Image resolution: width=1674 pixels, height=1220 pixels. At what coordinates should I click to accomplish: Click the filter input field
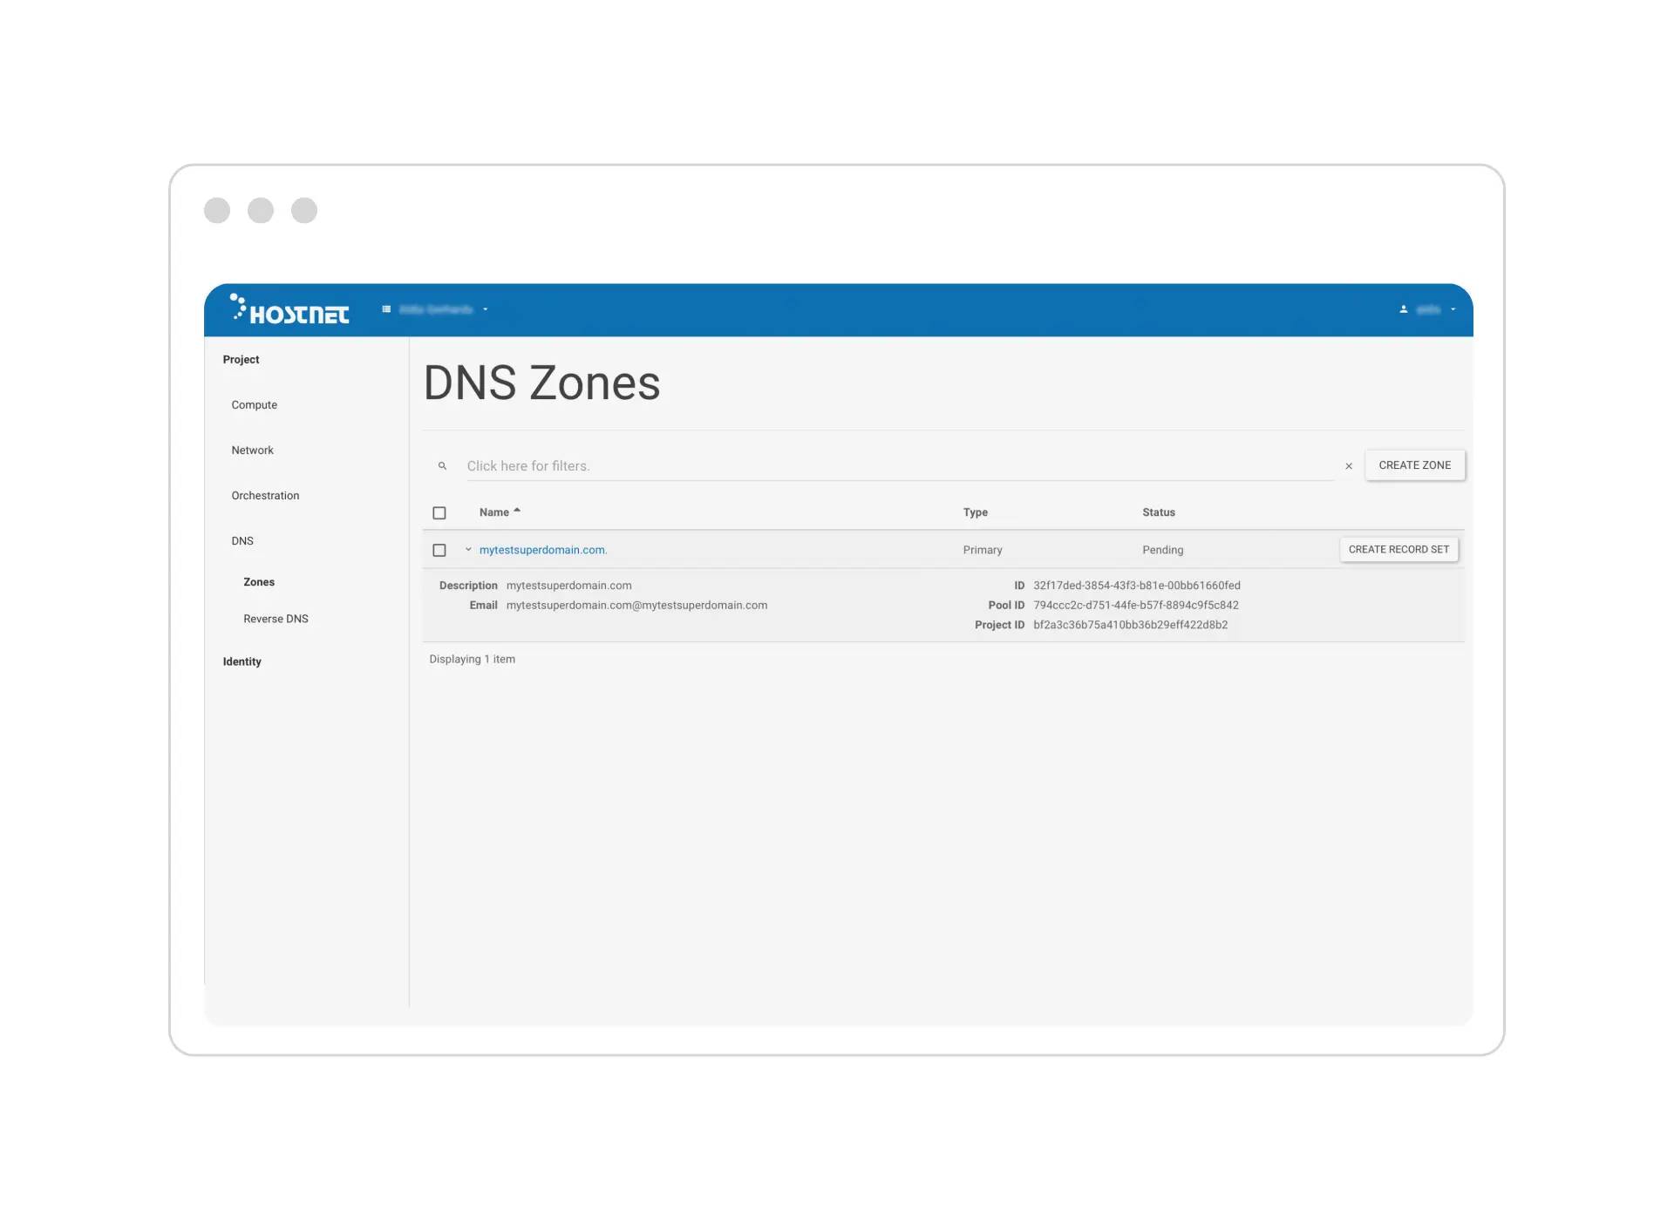pyautogui.click(x=900, y=466)
